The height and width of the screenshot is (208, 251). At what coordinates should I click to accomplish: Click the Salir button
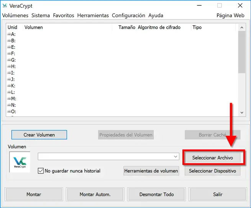click(x=218, y=194)
